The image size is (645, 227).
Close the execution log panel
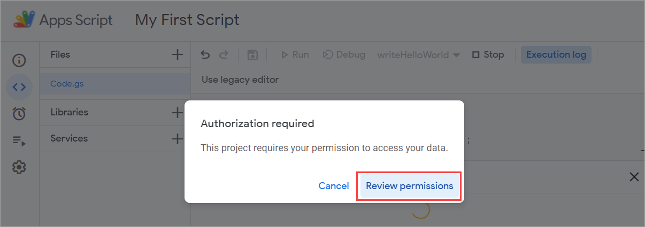634,177
